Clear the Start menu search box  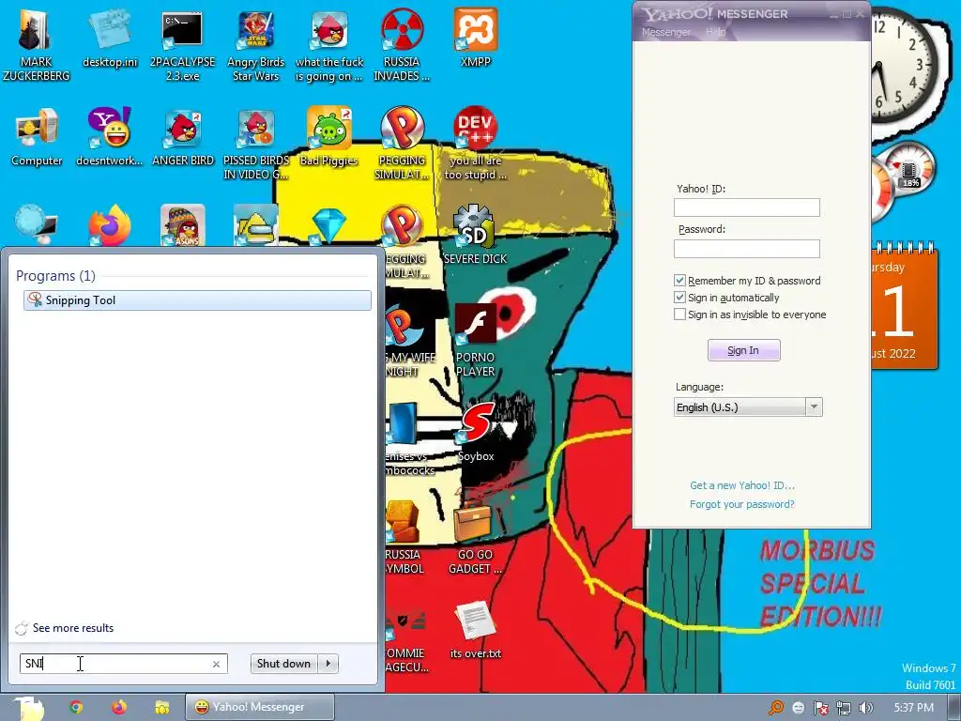coord(217,664)
